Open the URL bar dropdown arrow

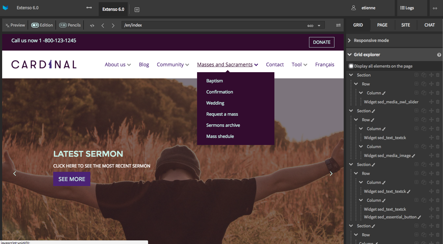point(319,26)
